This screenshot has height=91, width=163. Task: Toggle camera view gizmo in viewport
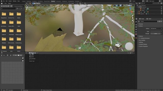133,21
